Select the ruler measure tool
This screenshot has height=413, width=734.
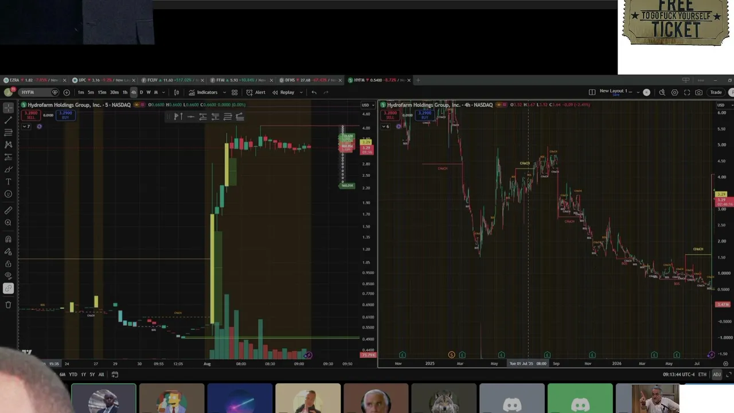8,211
